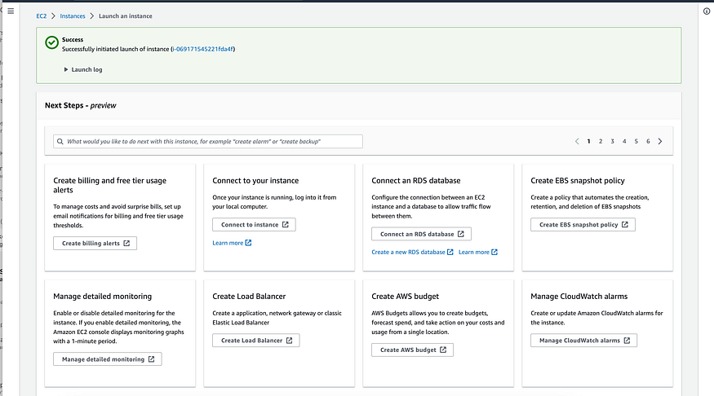Click Create EBS snapshot policy button
The height and width of the screenshot is (396, 714).
pos(583,224)
